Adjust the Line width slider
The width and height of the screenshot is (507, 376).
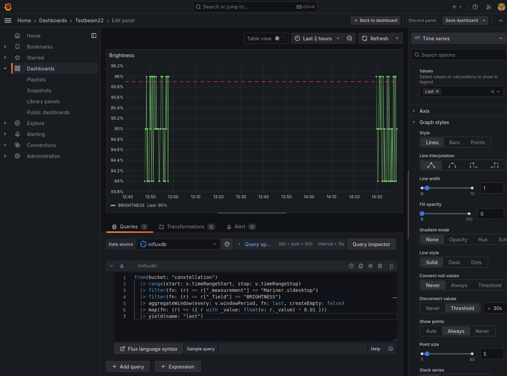(x=447, y=188)
